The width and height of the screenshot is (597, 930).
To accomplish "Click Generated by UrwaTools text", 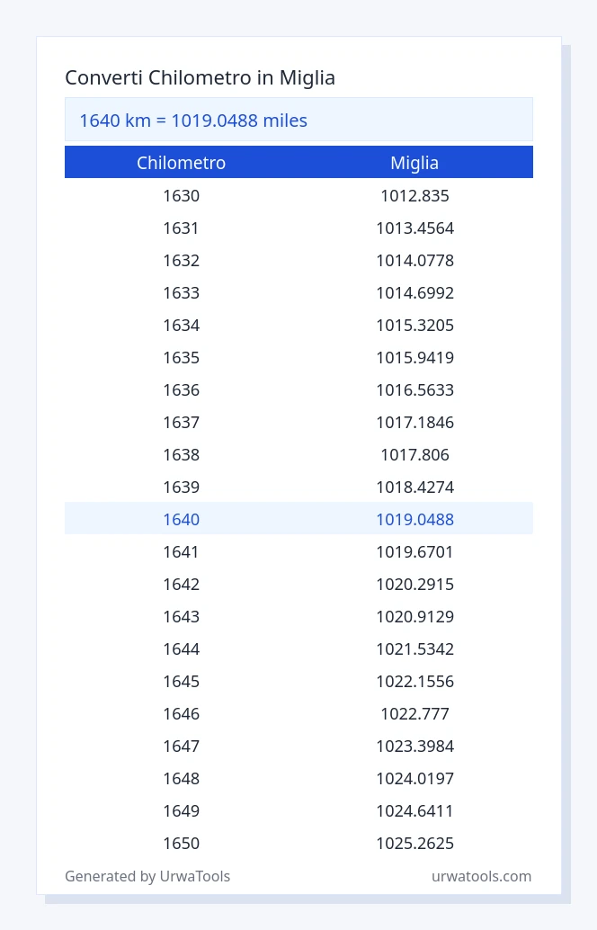I will pos(147,876).
